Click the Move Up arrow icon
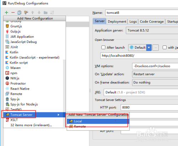Image resolution: width=178 pixels, height=146 pixels. (x=32, y=12)
